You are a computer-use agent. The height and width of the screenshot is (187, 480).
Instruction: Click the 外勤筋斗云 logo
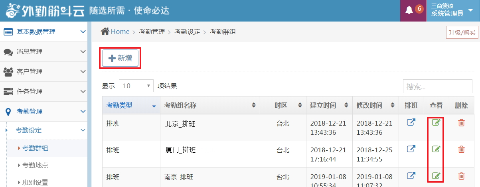point(45,11)
